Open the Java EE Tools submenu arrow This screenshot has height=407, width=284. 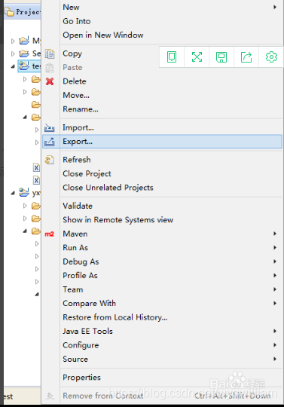(x=275, y=331)
